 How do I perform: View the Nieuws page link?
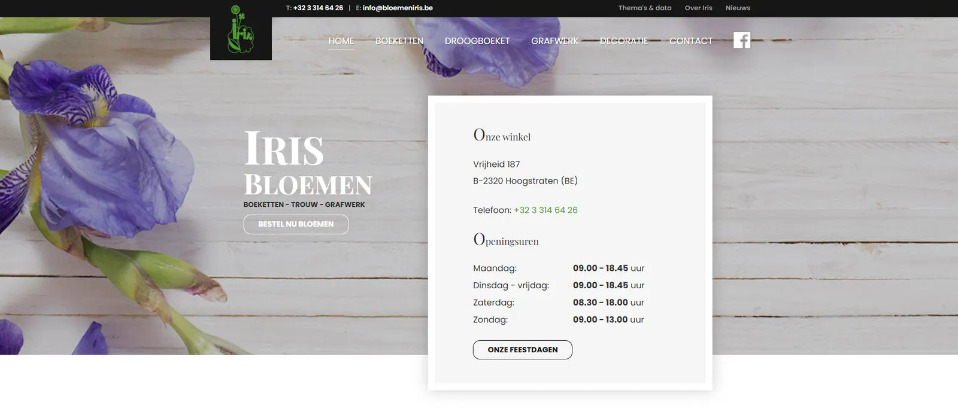pyautogui.click(x=738, y=8)
